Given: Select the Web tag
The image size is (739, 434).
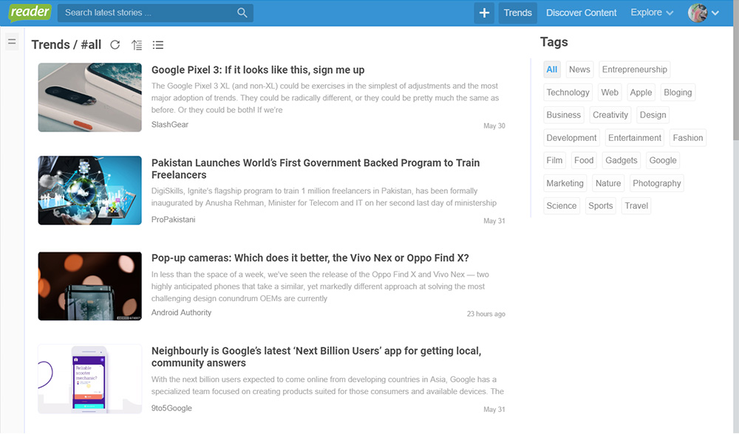Looking at the screenshot, I should (610, 92).
